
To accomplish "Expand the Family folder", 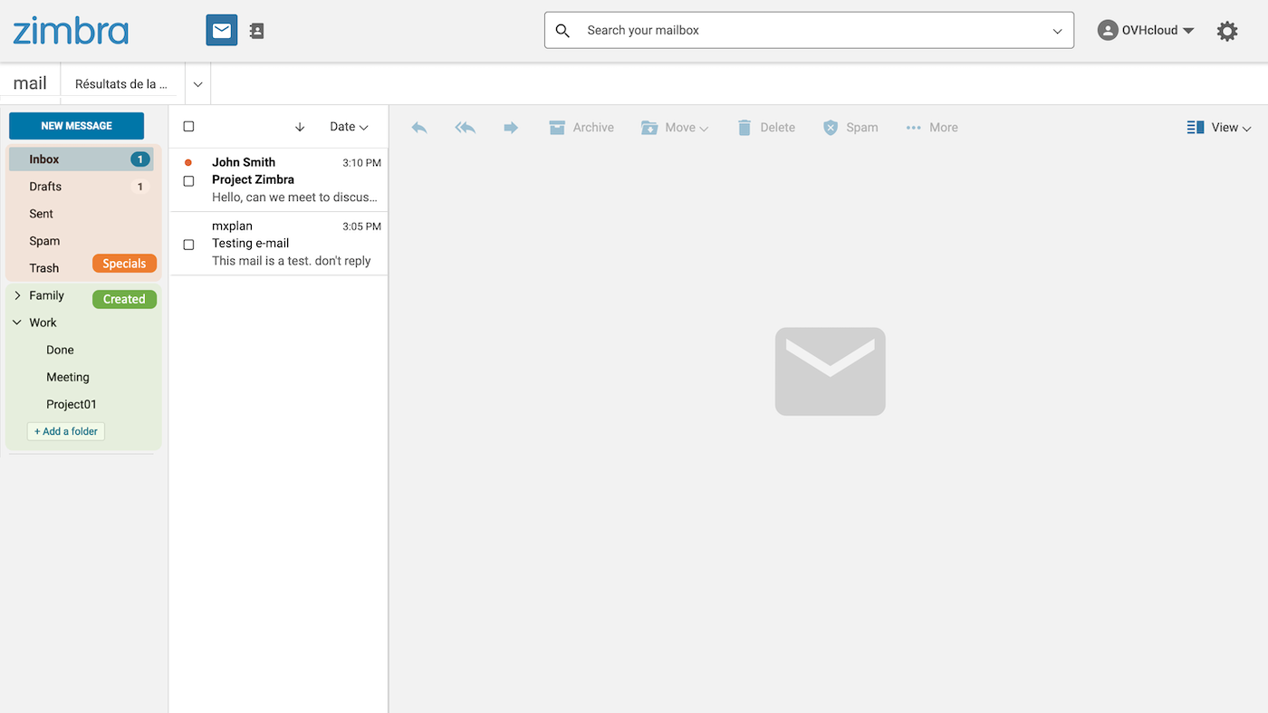I will (x=17, y=295).
